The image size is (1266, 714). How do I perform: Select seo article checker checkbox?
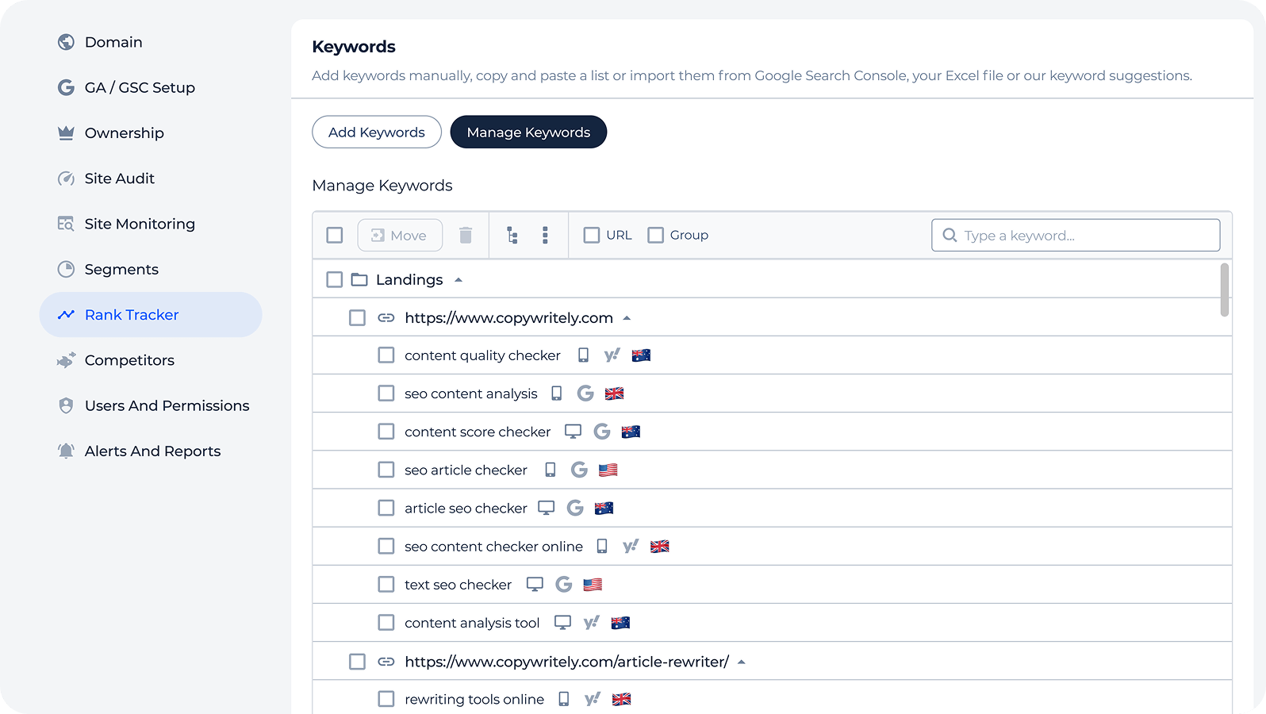click(x=386, y=470)
